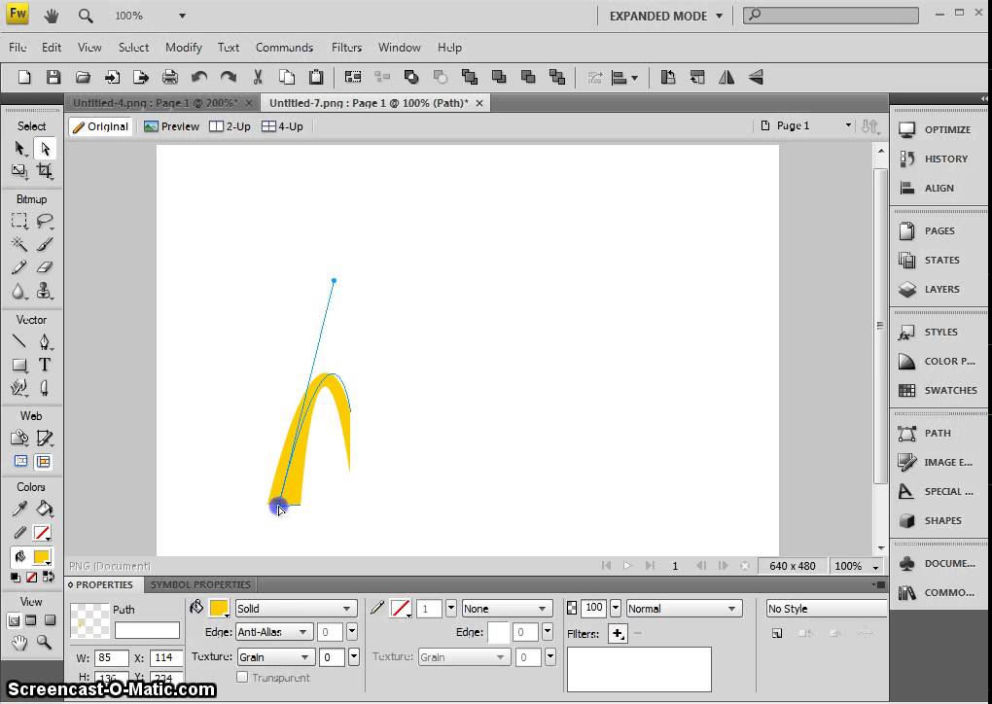This screenshot has width=992, height=704.
Task: Pick the Crop tool
Action: [x=45, y=171]
